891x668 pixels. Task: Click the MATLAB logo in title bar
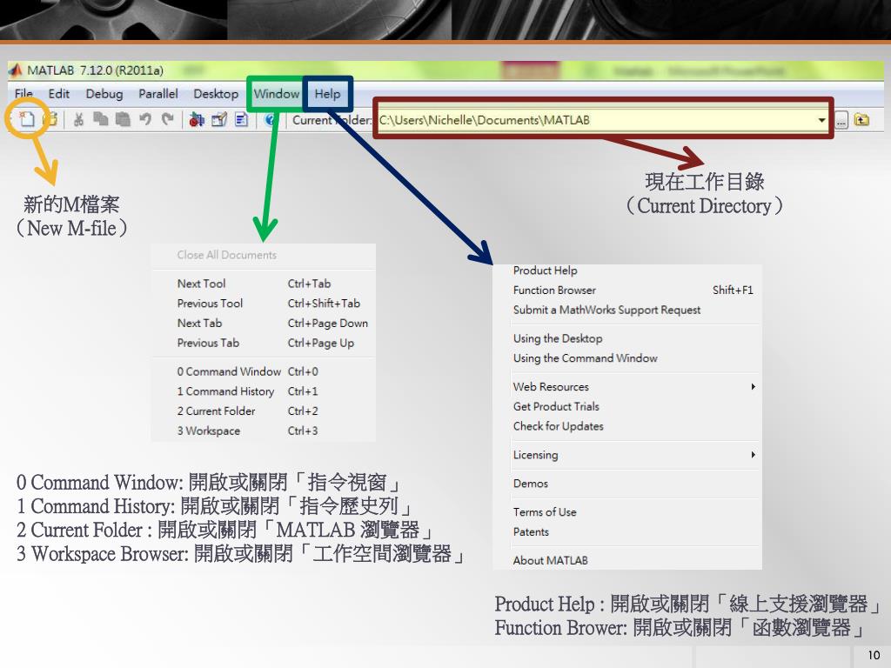16,70
